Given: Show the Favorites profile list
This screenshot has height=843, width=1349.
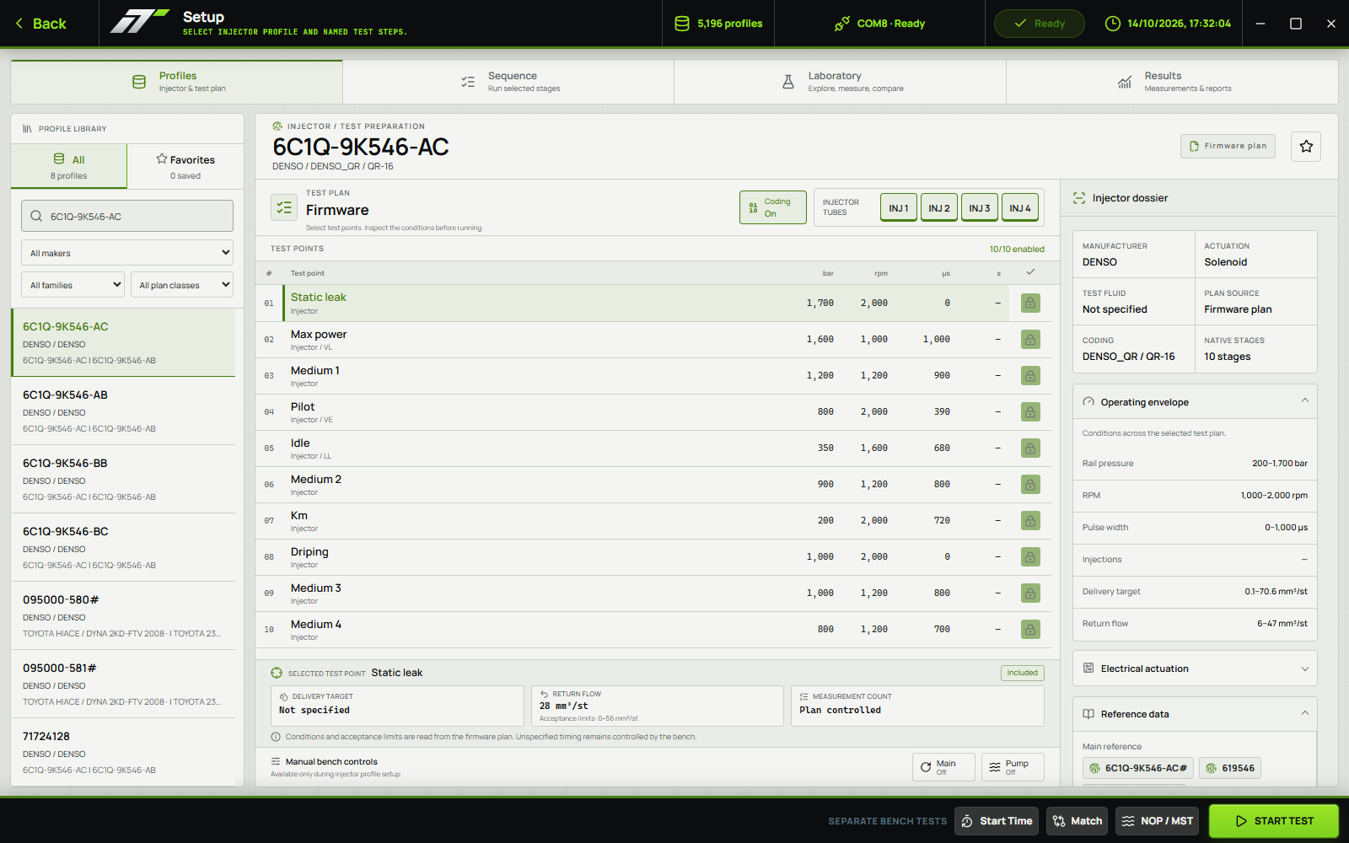Looking at the screenshot, I should [185, 166].
